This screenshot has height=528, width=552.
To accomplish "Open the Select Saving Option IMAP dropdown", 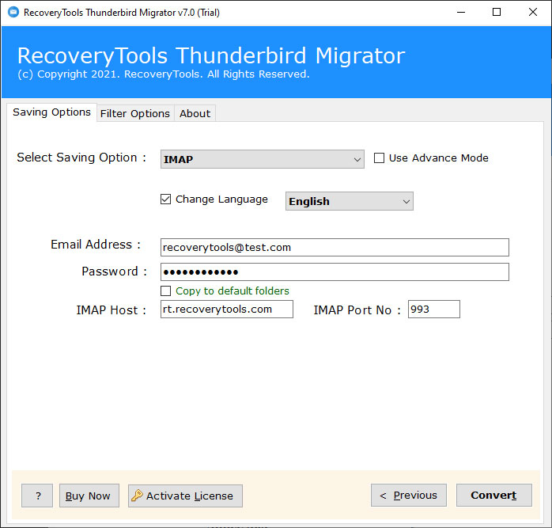I will [x=263, y=159].
